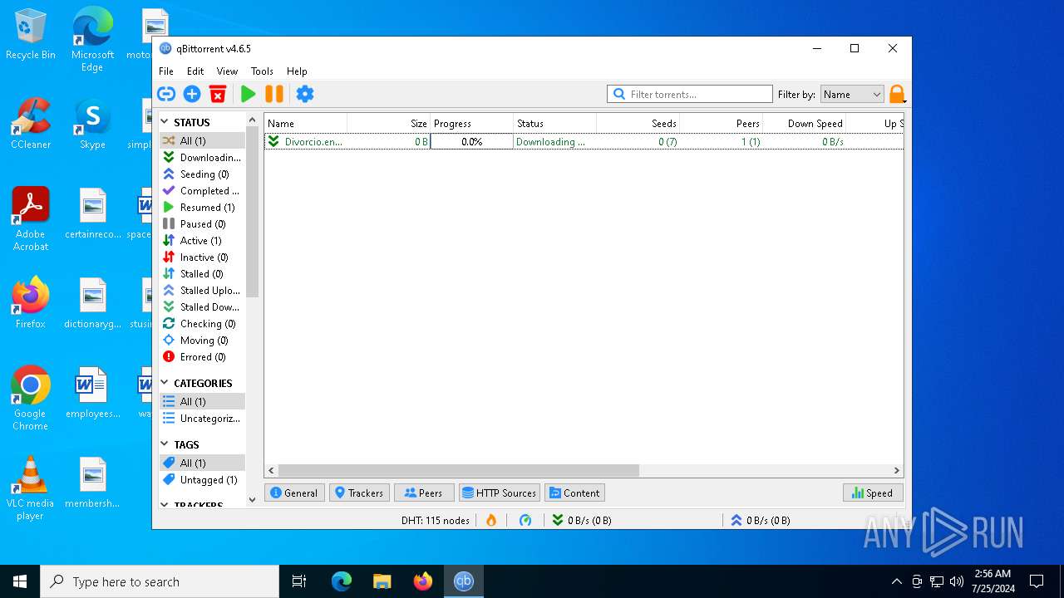Select the Stalled Uploading filter
Screen dimensions: 1064x598
[202, 290]
